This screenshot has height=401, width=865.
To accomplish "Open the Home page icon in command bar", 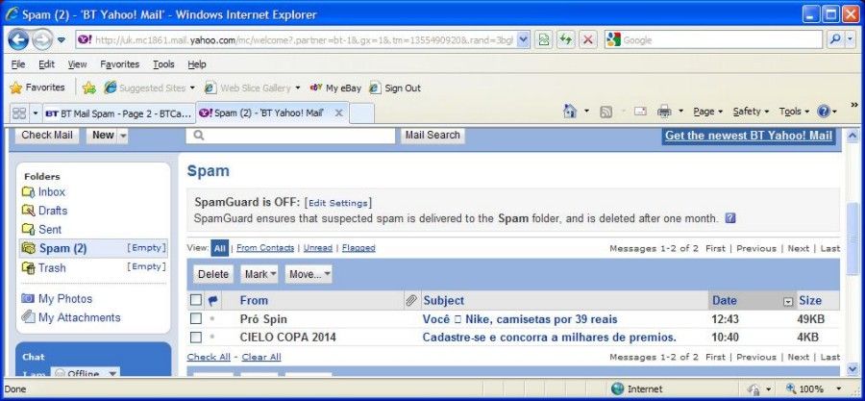I will point(570,112).
